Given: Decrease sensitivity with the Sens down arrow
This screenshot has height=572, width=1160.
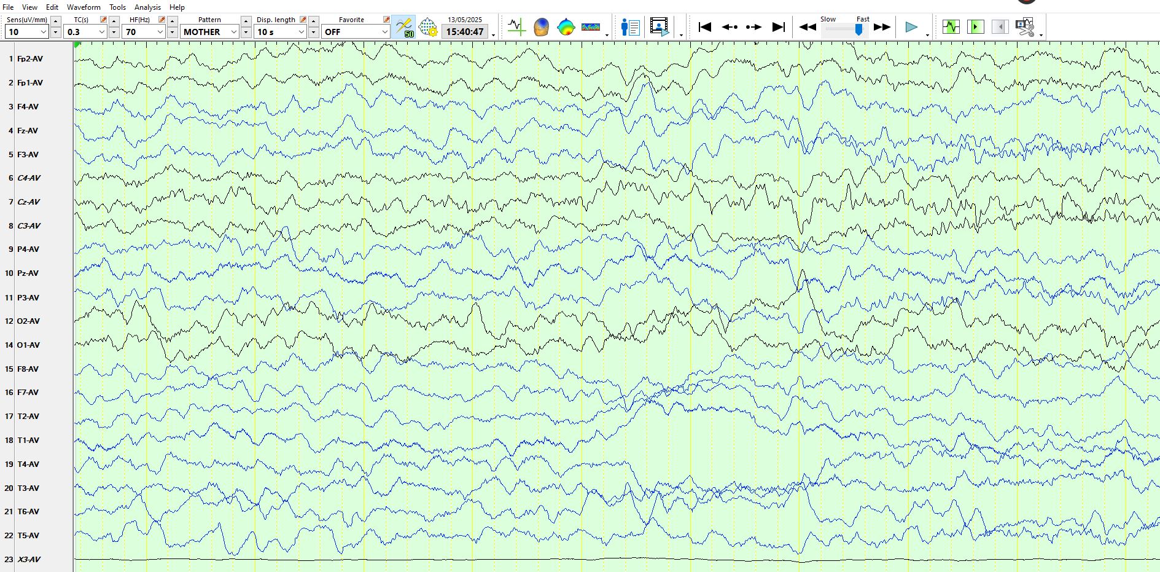Looking at the screenshot, I should click(x=55, y=32).
